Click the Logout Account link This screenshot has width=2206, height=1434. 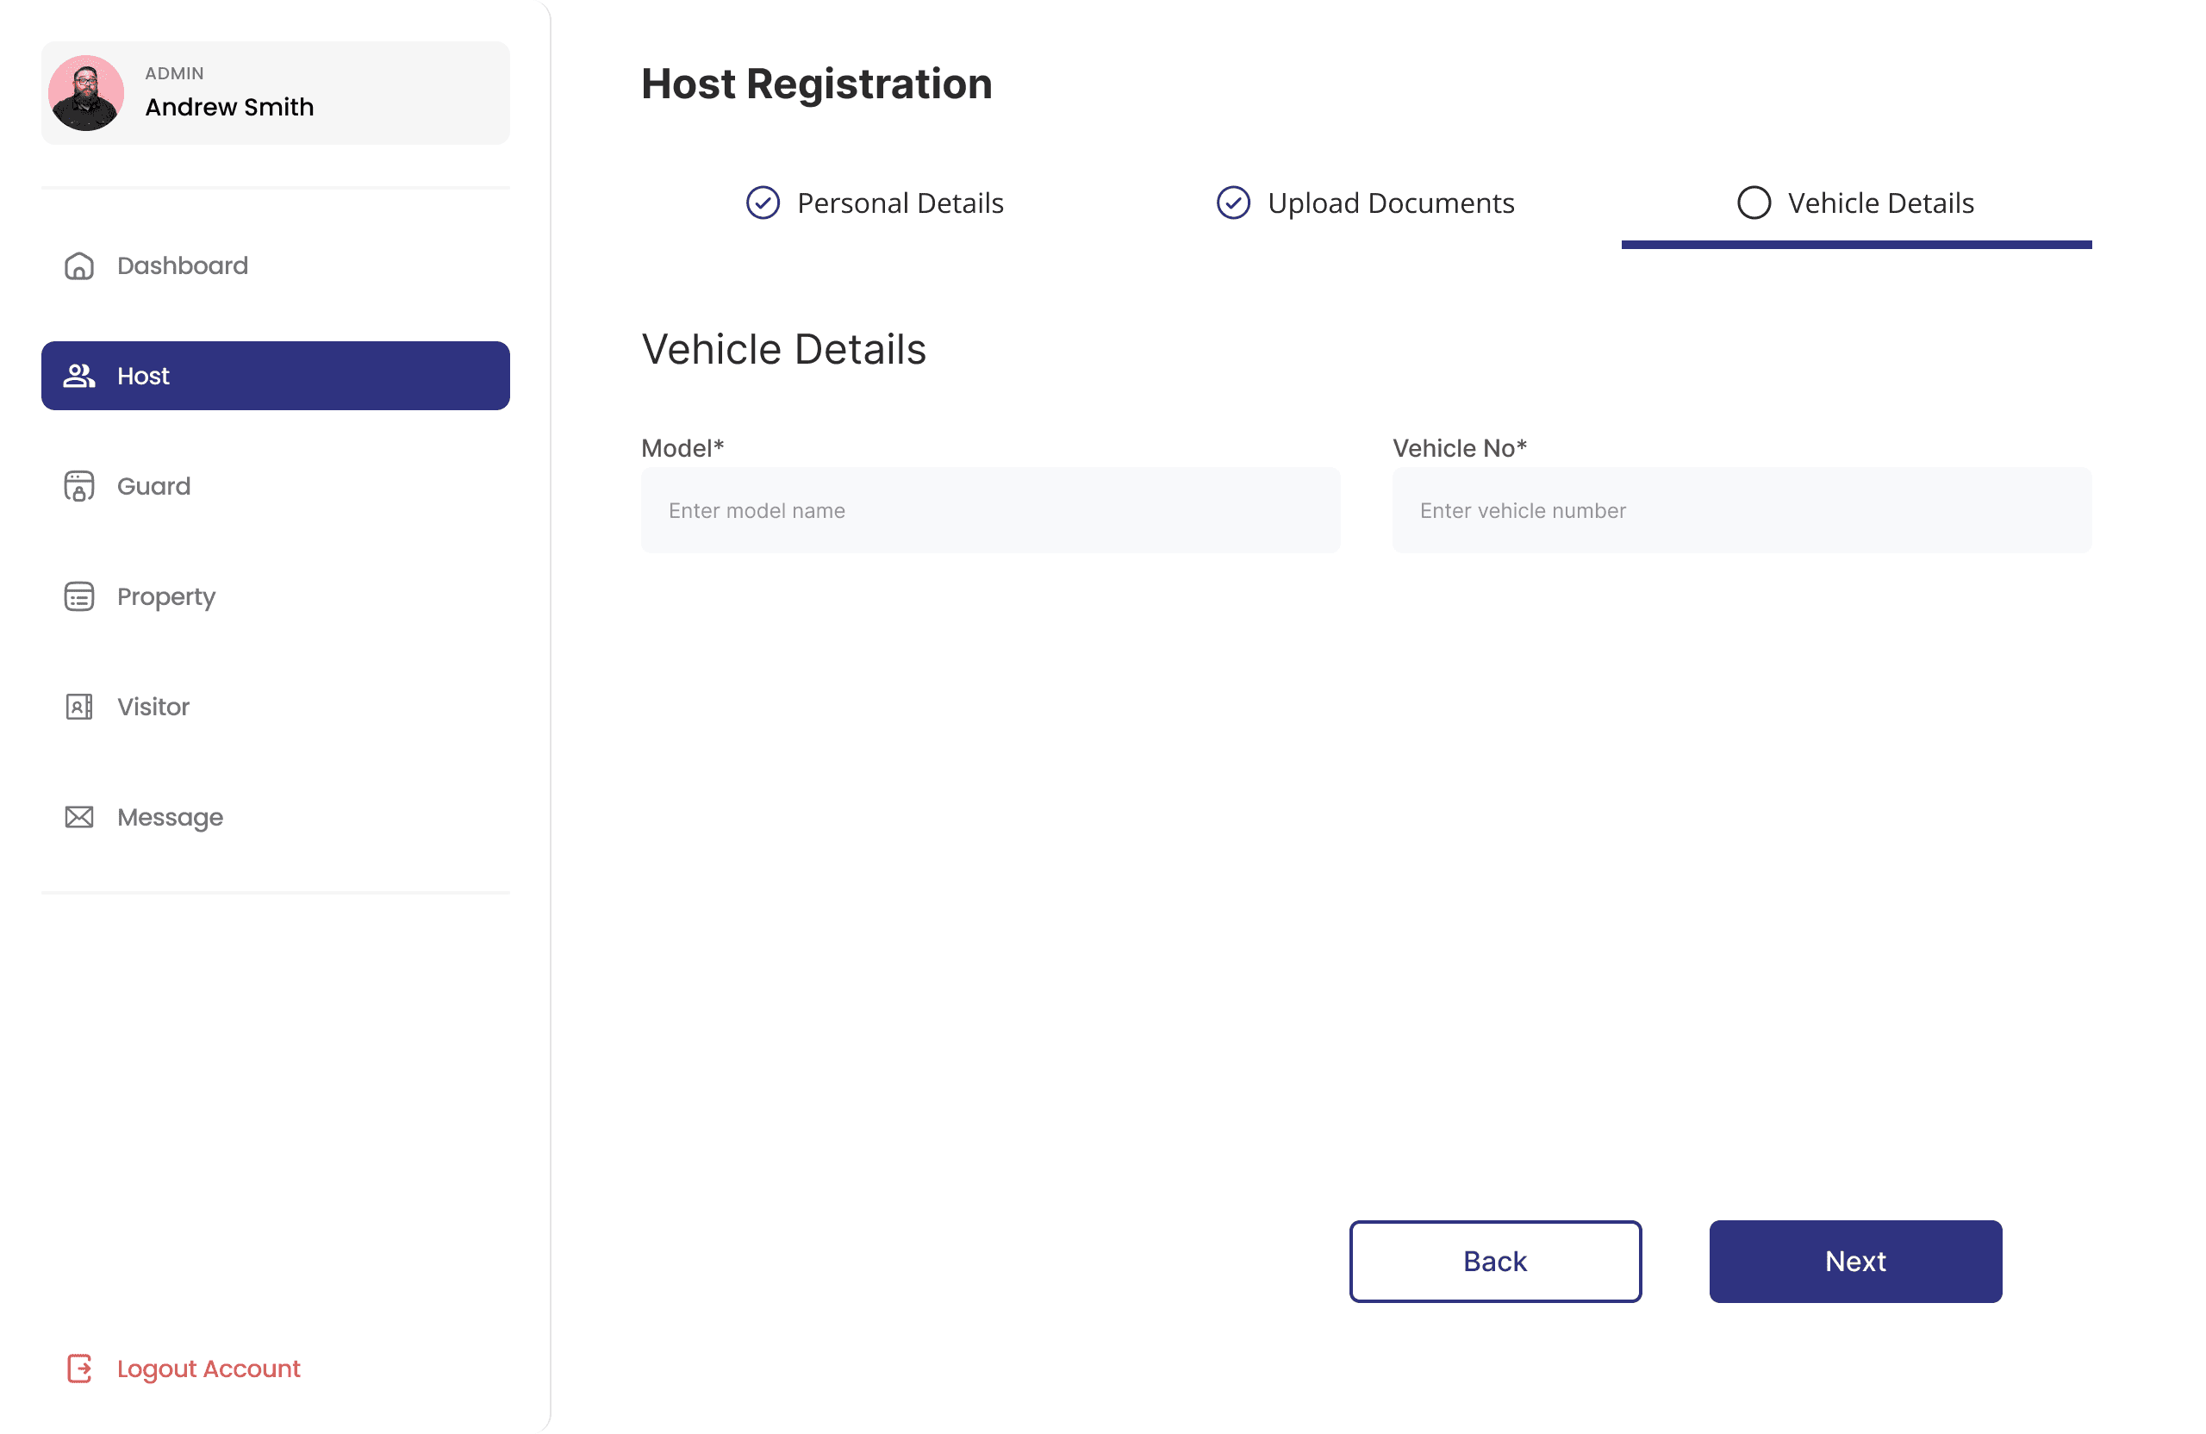209,1369
